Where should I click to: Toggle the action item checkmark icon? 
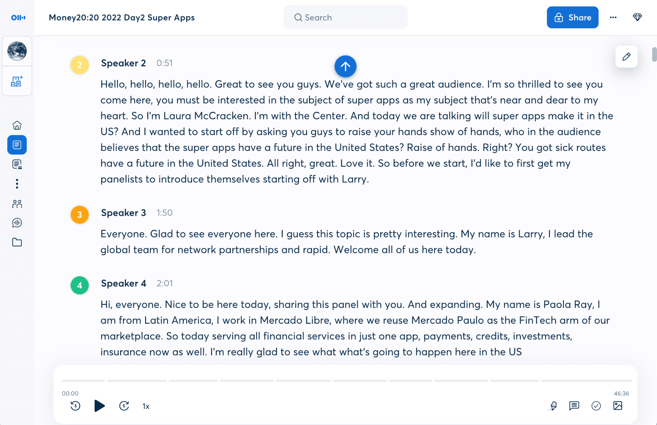(596, 406)
